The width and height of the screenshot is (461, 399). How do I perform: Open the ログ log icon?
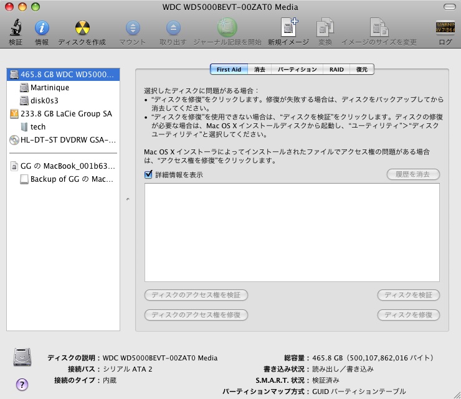(445, 27)
